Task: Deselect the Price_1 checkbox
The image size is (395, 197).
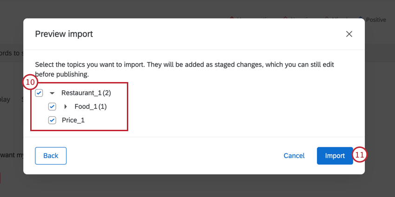Action: click(x=52, y=121)
